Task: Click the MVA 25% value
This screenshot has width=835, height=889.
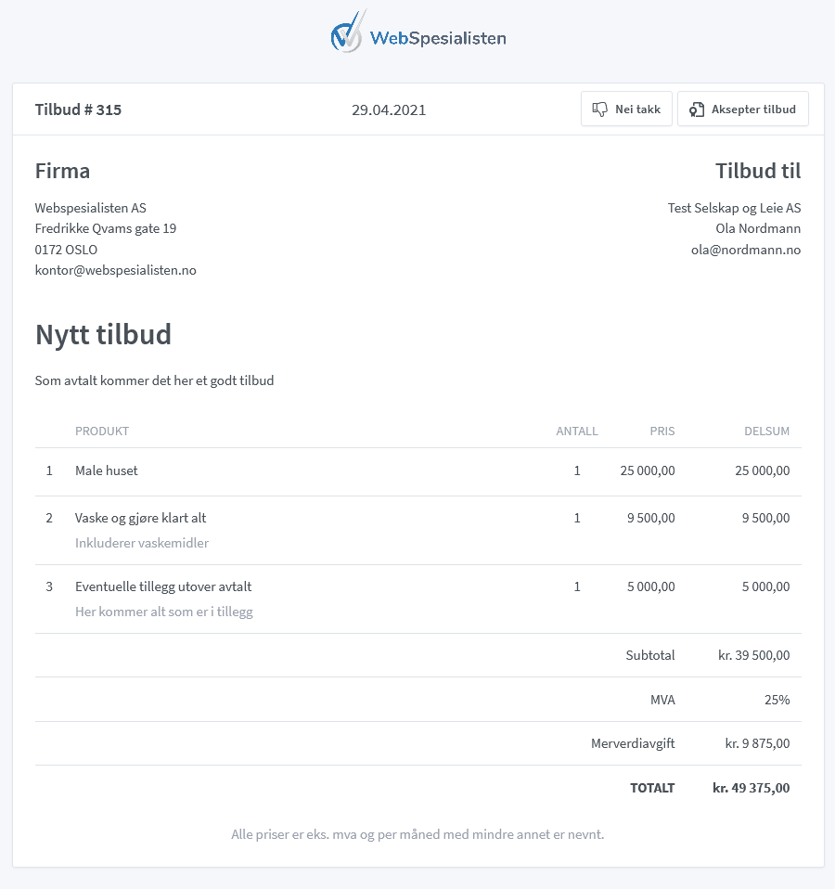Action: 777,700
